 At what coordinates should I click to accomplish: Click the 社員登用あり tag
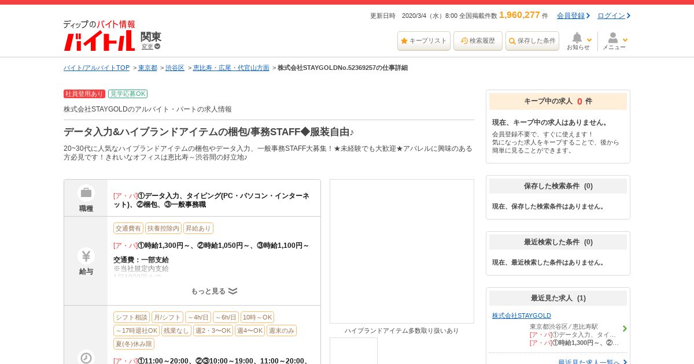pyautogui.click(x=84, y=94)
